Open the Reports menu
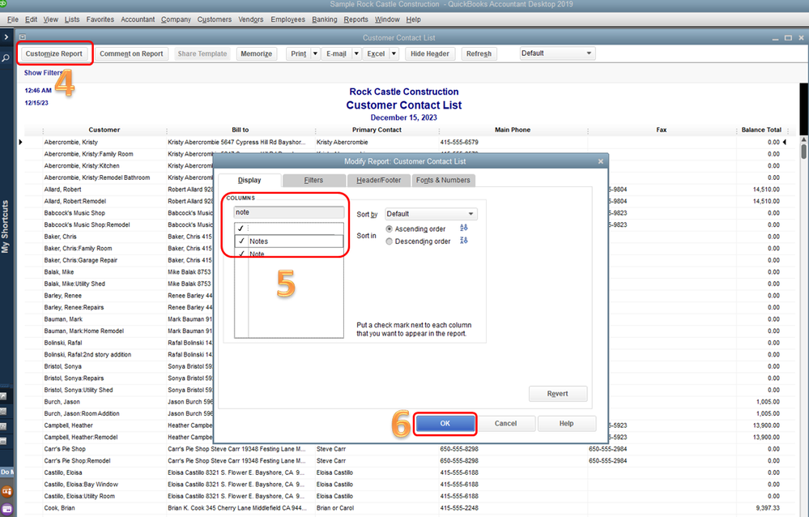 [x=356, y=19]
